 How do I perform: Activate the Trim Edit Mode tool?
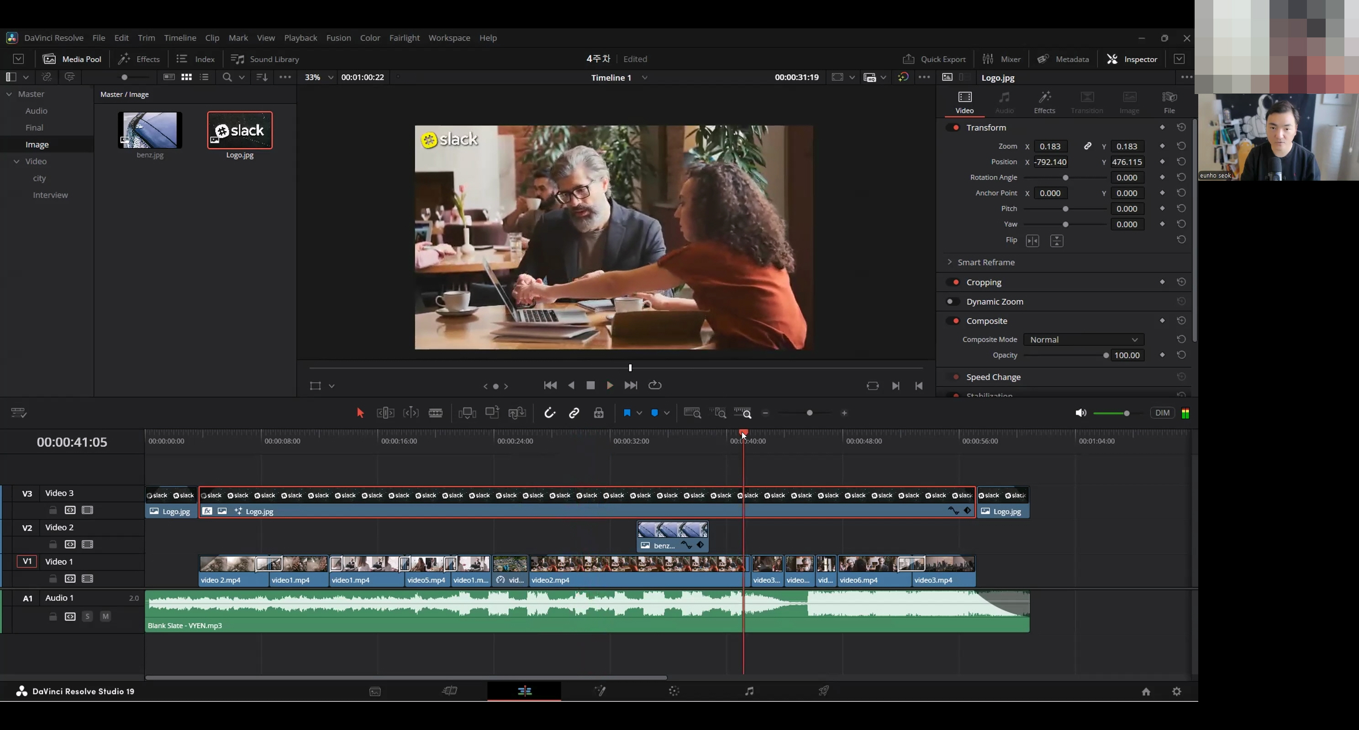(x=385, y=413)
